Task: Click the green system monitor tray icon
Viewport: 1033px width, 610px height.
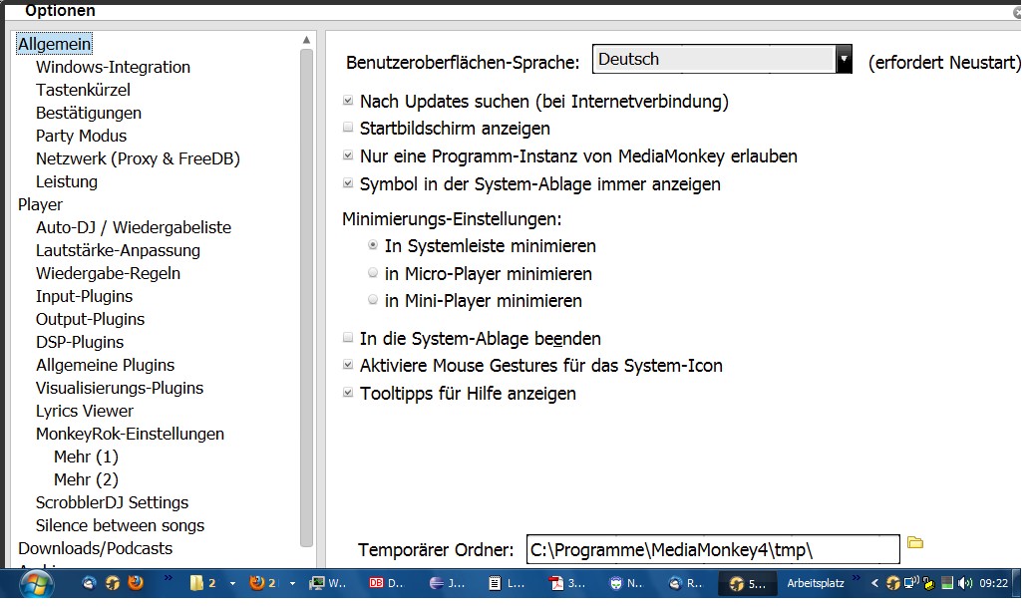Action: (947, 583)
